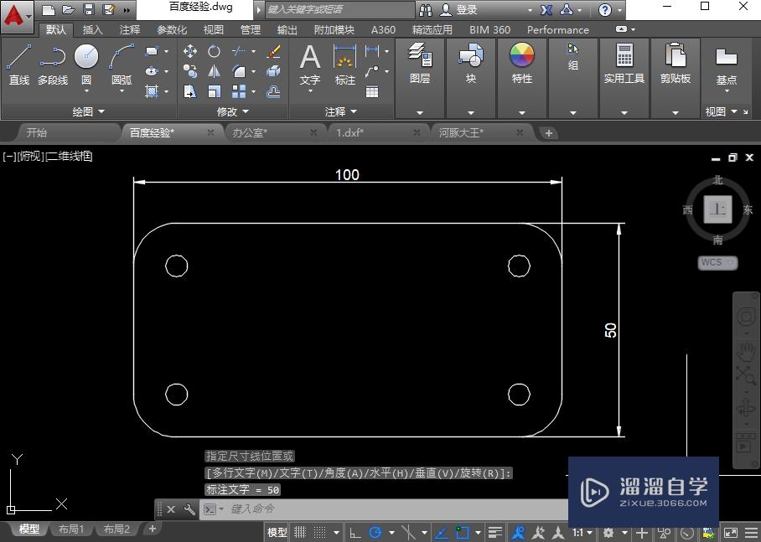Open the Layer (图层) properties icon
Screen dimensions: 761x542
[420, 57]
